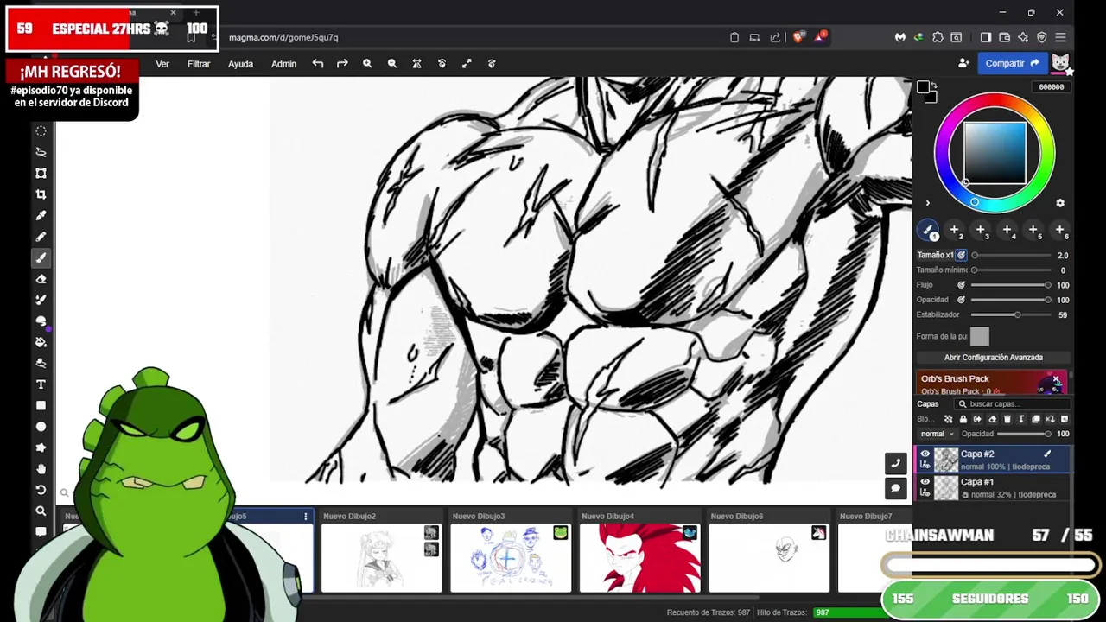Click the brush shape preview swatch
The height and width of the screenshot is (622, 1106).
coord(979,337)
